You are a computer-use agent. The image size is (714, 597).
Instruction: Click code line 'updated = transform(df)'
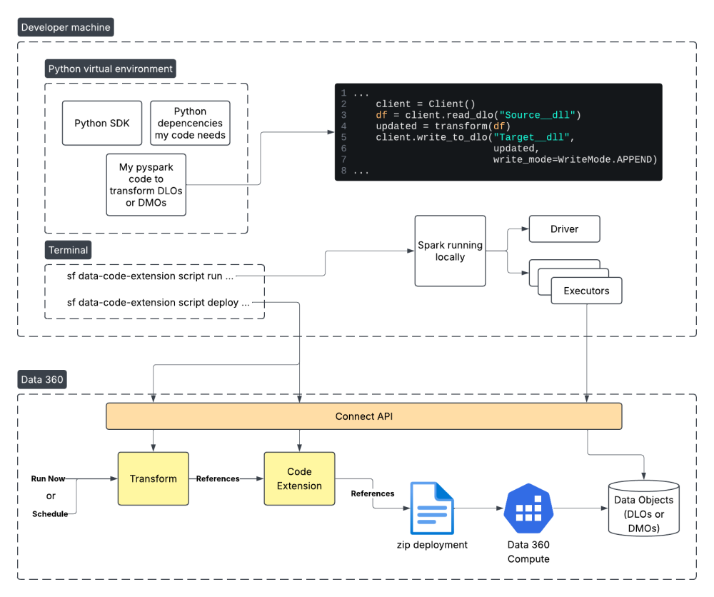pos(443,126)
